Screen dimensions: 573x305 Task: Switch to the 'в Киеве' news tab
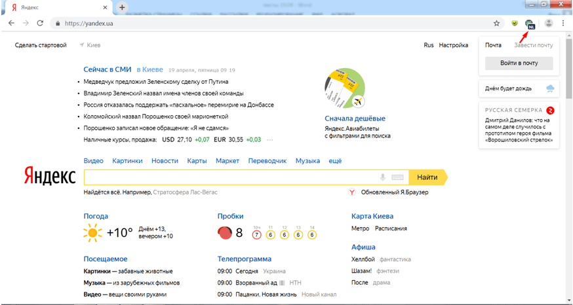coord(149,69)
